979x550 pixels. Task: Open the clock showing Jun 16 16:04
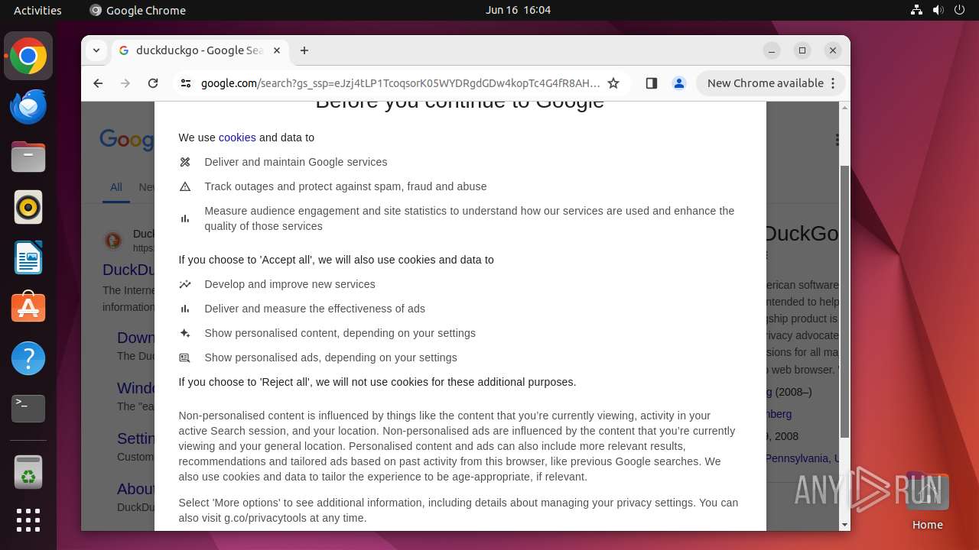[x=518, y=10]
